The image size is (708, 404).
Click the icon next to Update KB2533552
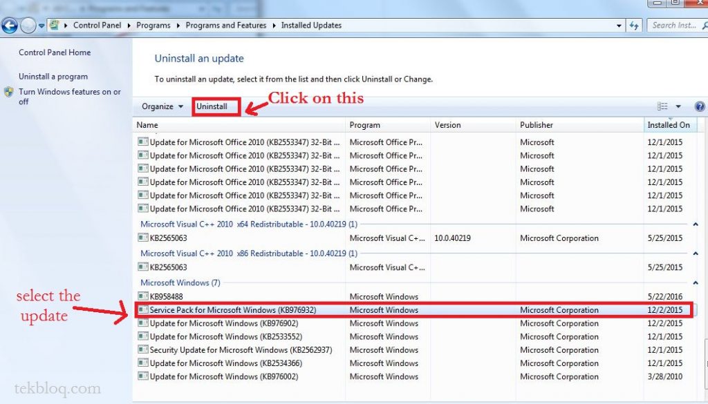pos(142,336)
